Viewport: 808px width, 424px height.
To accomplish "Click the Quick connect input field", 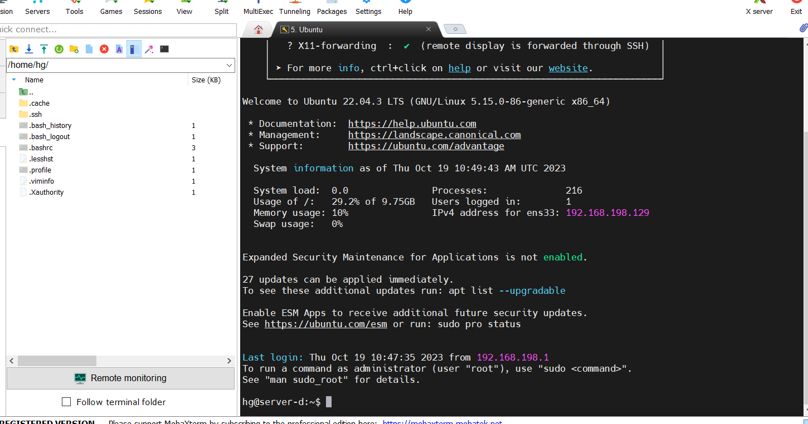I will (118, 29).
